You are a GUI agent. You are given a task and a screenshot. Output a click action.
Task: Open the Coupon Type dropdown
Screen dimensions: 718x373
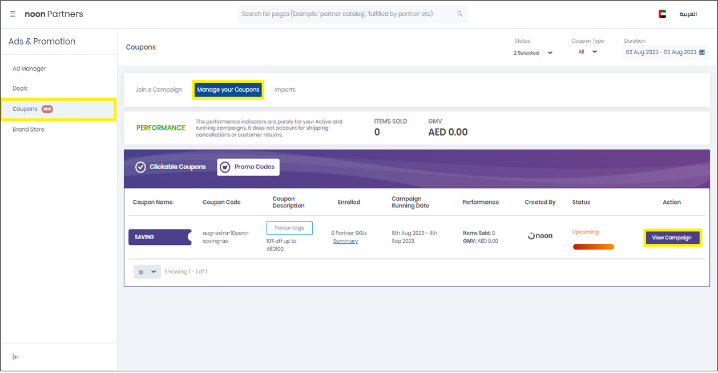pos(587,52)
